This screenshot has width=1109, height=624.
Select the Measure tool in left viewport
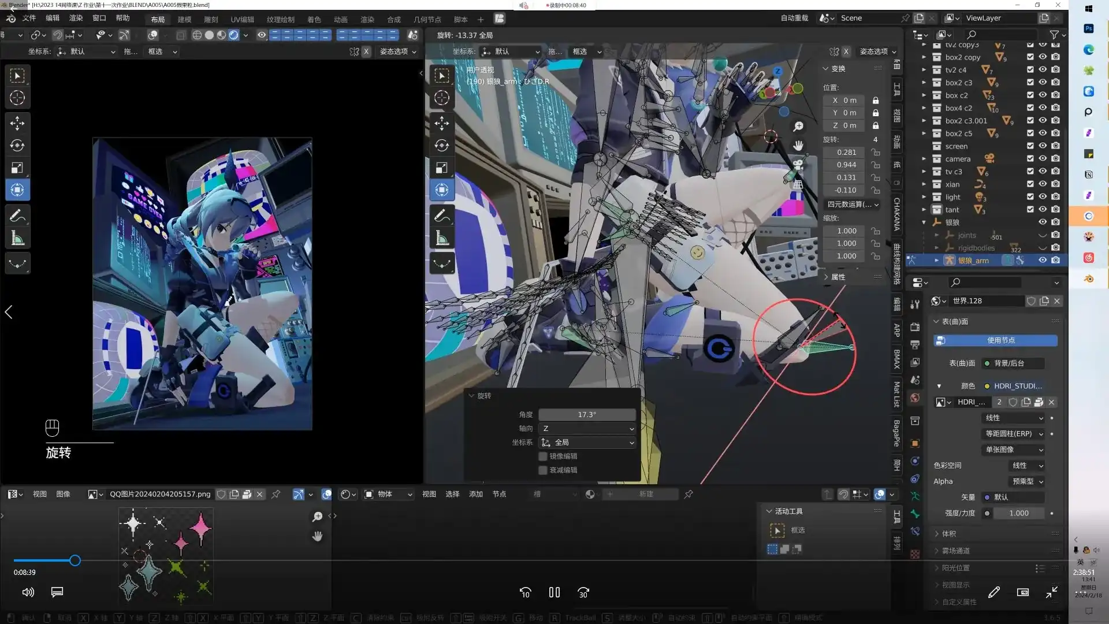pos(17,238)
